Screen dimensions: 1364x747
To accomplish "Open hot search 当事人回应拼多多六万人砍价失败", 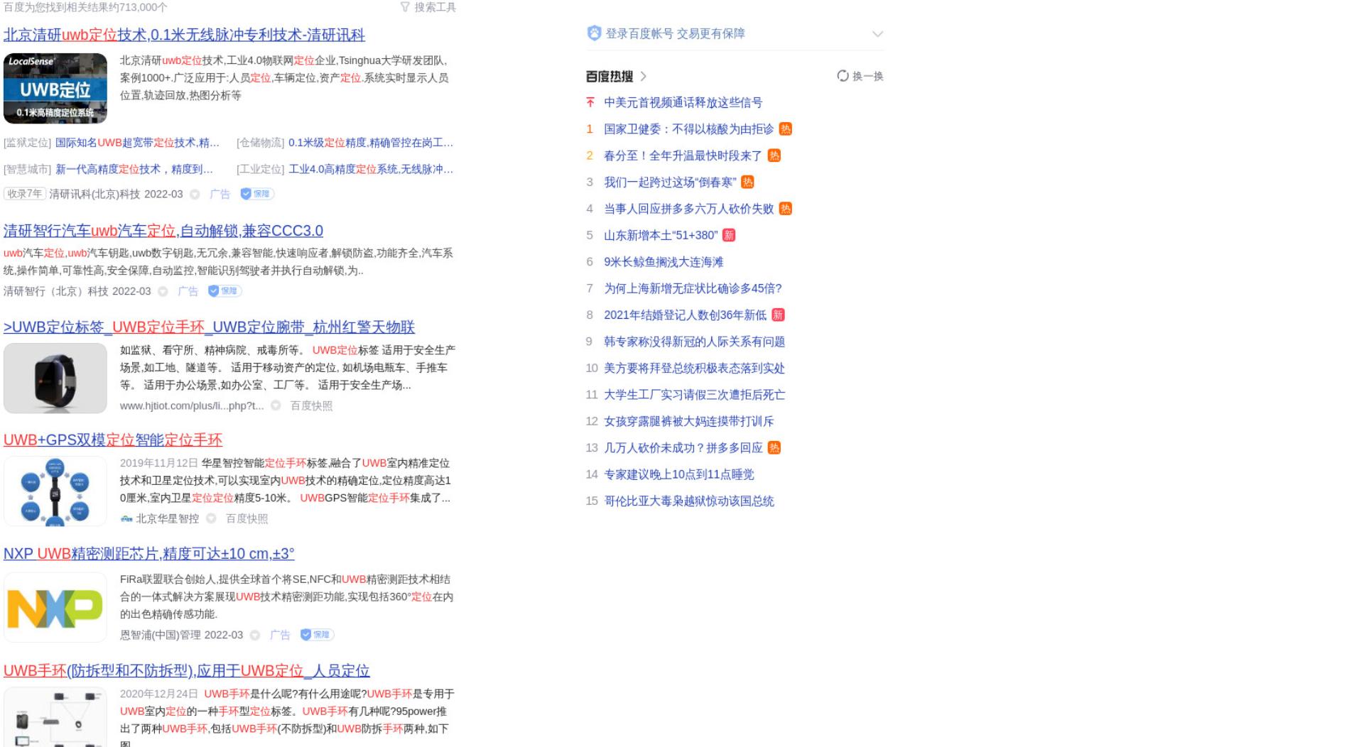I will coord(688,209).
